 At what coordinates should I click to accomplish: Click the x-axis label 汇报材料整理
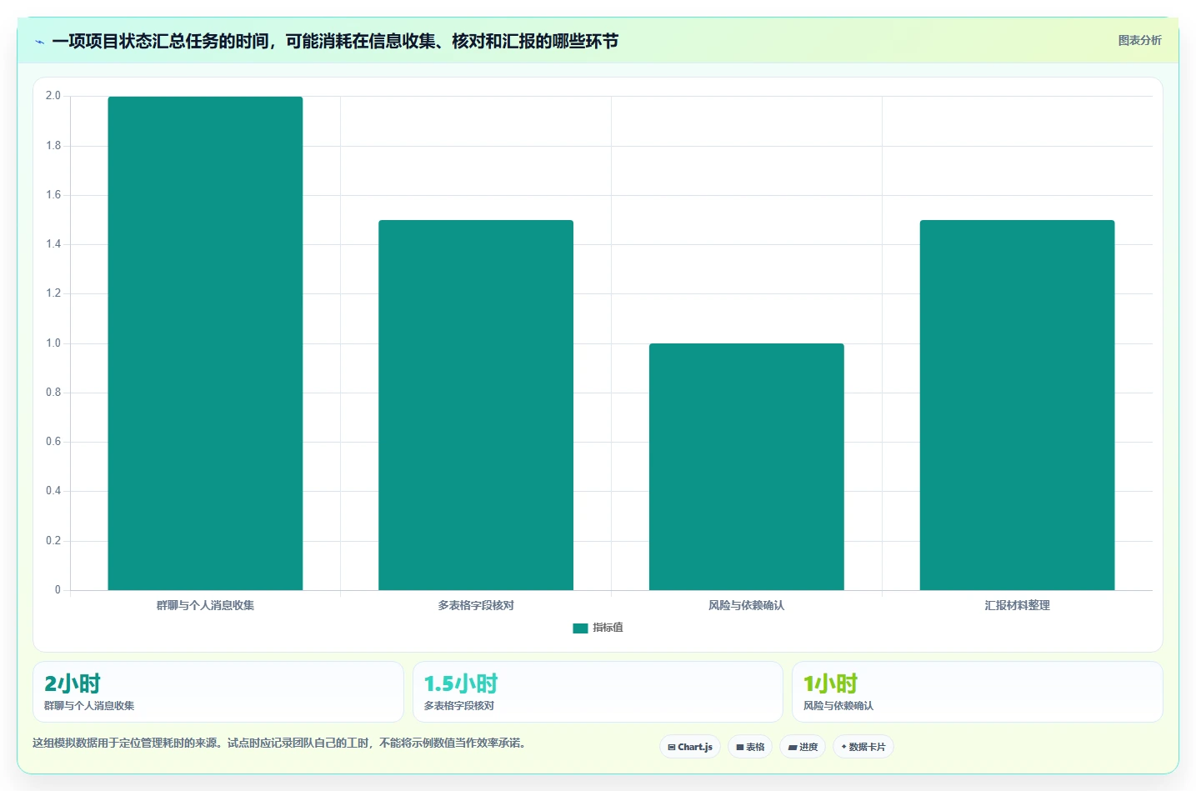(1017, 605)
